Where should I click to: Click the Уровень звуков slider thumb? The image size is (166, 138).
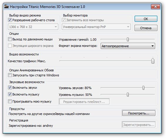coord(143,88)
